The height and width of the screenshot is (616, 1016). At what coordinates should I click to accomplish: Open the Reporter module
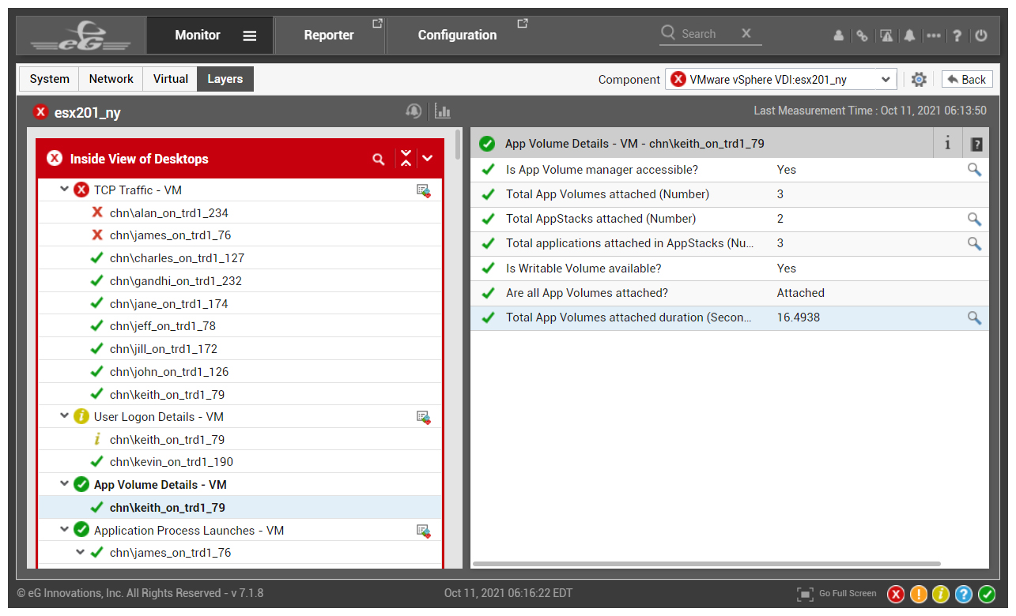329,36
